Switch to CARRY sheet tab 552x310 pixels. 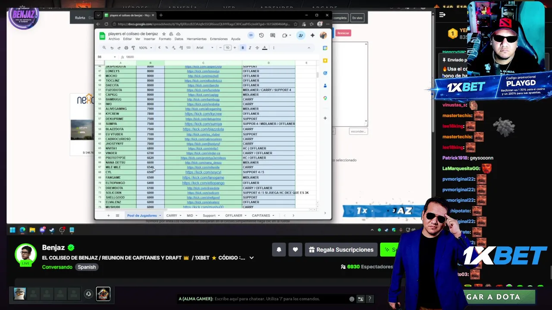click(x=172, y=215)
